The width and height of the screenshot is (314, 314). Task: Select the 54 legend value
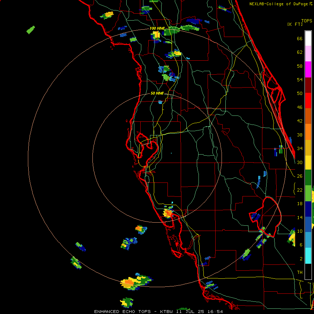[300, 80]
